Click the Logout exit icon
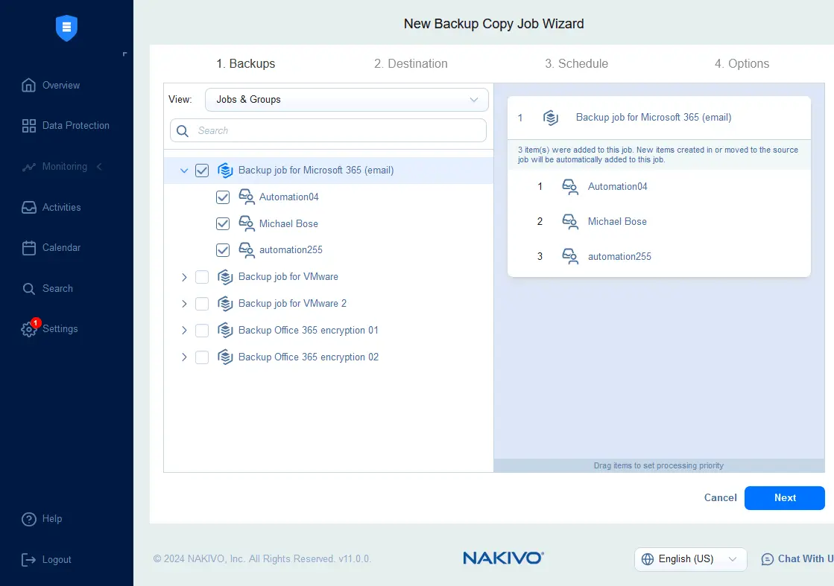Image resolution: width=834 pixels, height=586 pixels. [29, 559]
